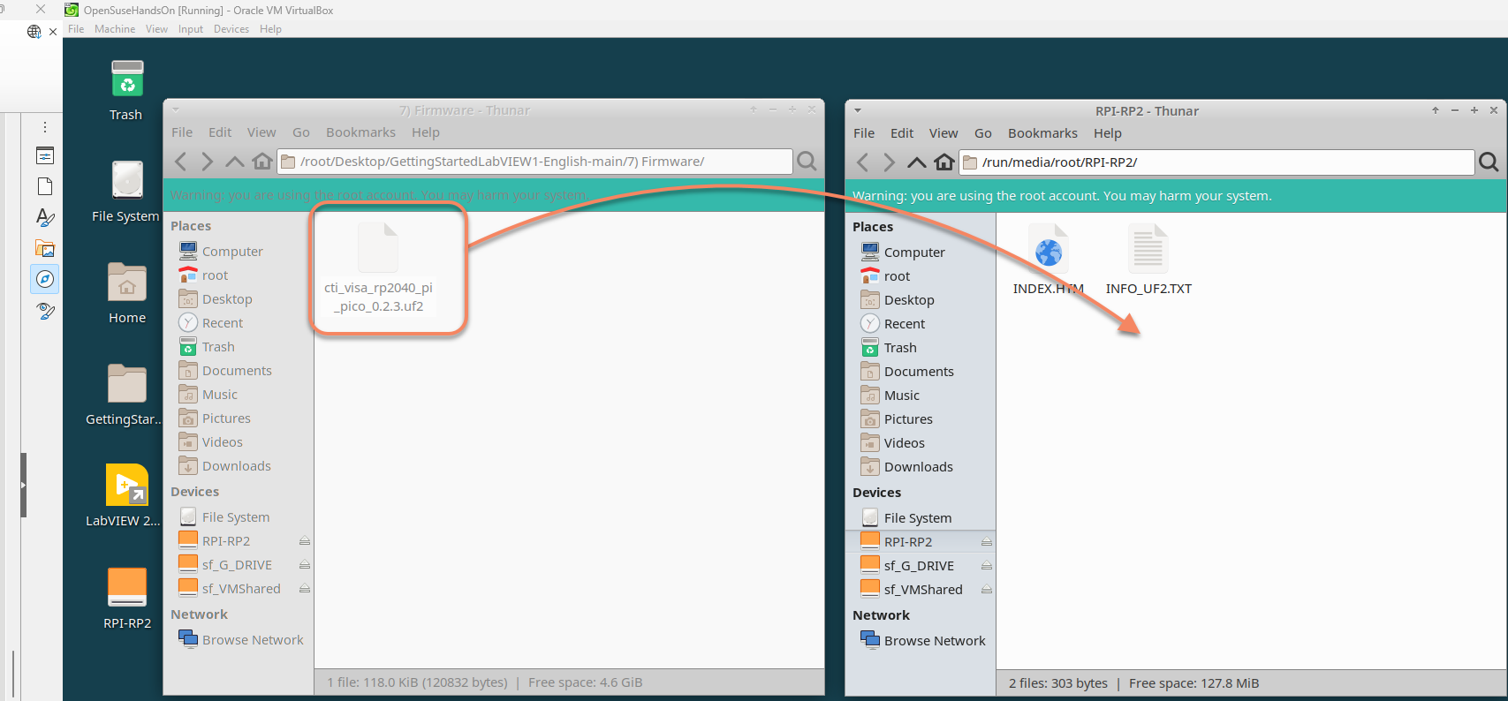
Task: Click search icon in RPI-RP2 window
Action: [x=1489, y=162]
